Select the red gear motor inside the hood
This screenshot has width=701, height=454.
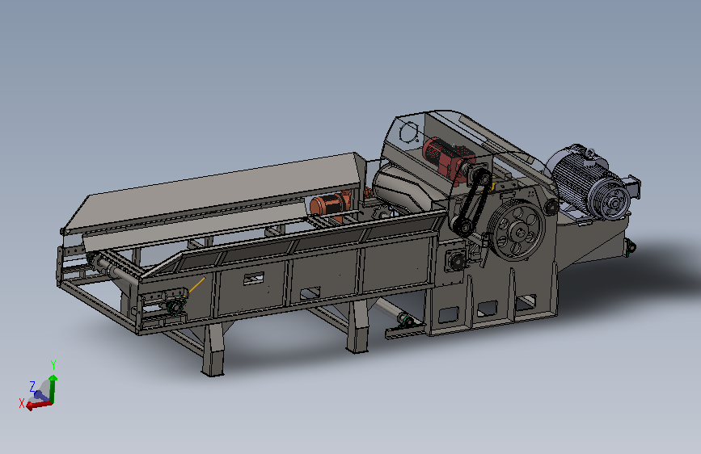click(x=447, y=158)
